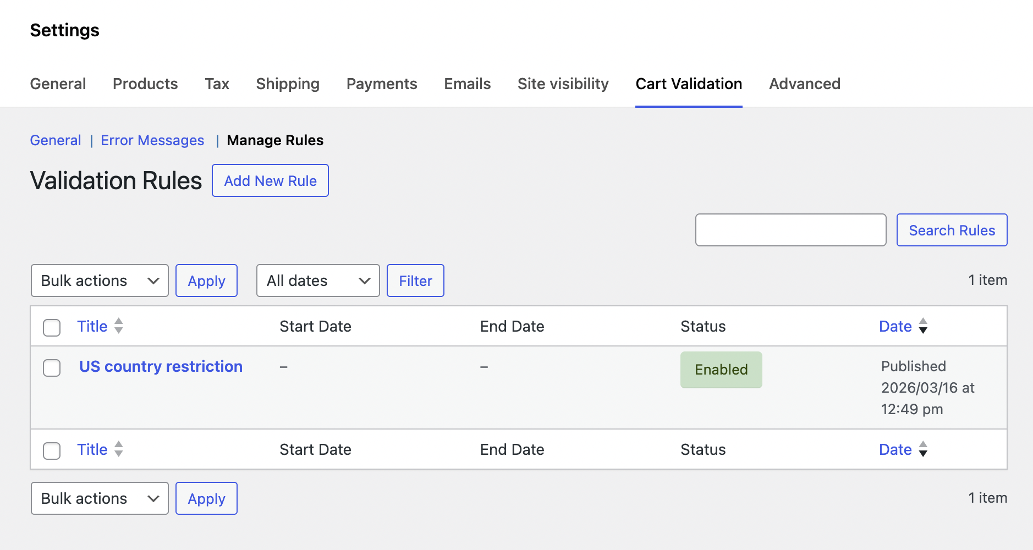Toggle select-all checkbox in table header
This screenshot has width=1033, height=550.
tap(52, 327)
